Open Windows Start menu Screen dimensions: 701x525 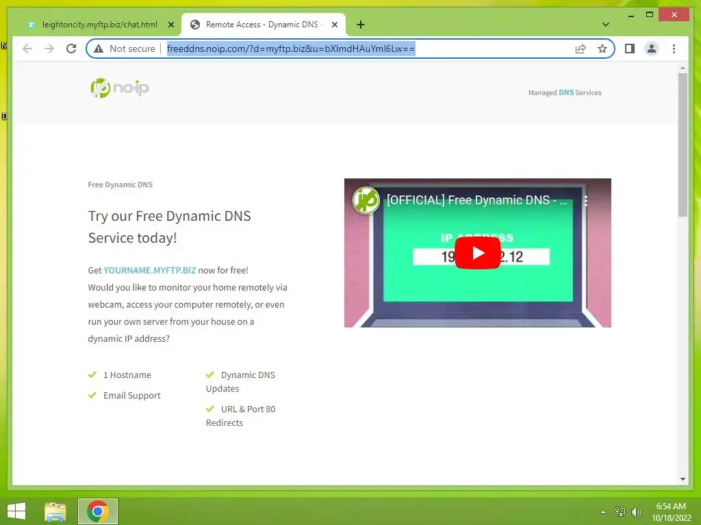click(x=16, y=511)
